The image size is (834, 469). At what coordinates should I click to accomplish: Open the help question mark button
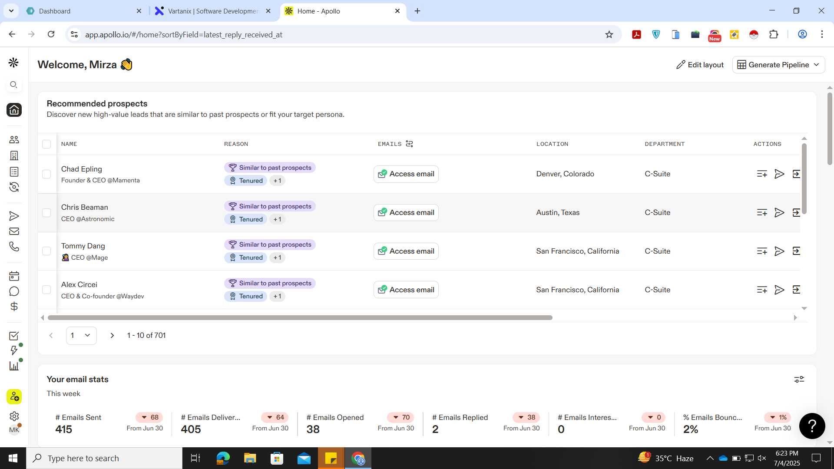point(812,426)
